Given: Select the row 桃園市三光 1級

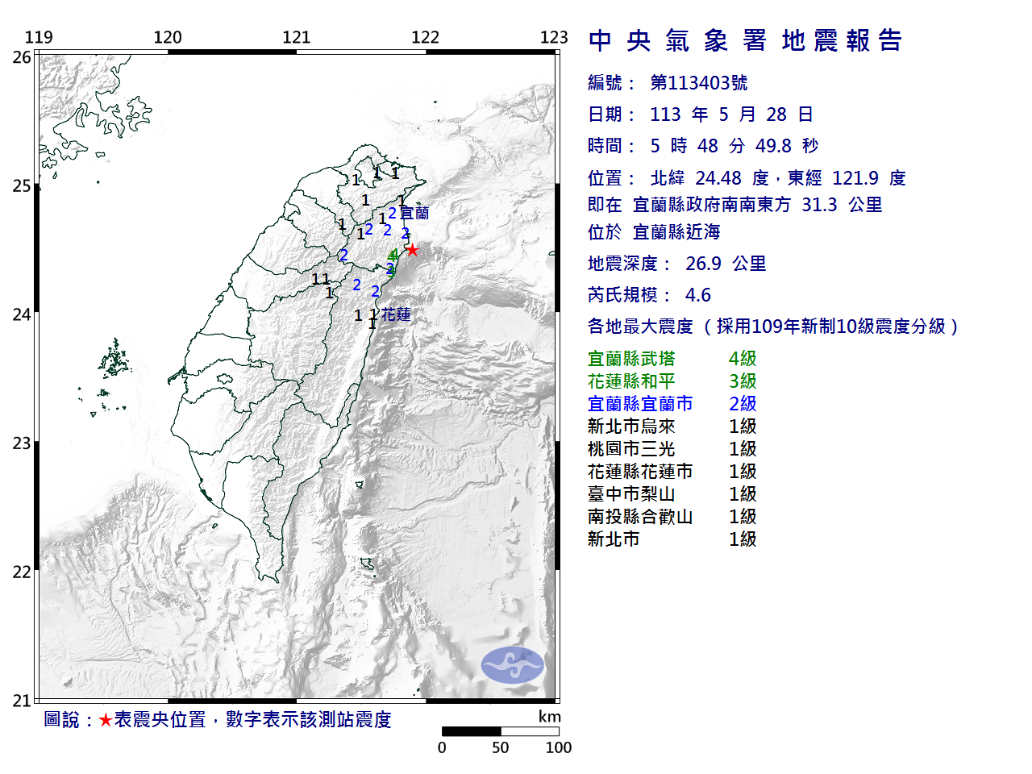Looking at the screenshot, I should (672, 449).
